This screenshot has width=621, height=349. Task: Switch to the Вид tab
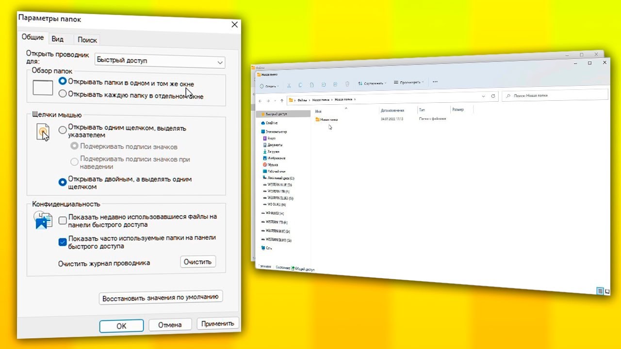[x=58, y=39]
